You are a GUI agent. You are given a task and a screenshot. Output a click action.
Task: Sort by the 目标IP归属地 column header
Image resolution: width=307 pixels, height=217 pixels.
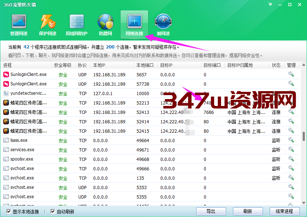coord(247,65)
